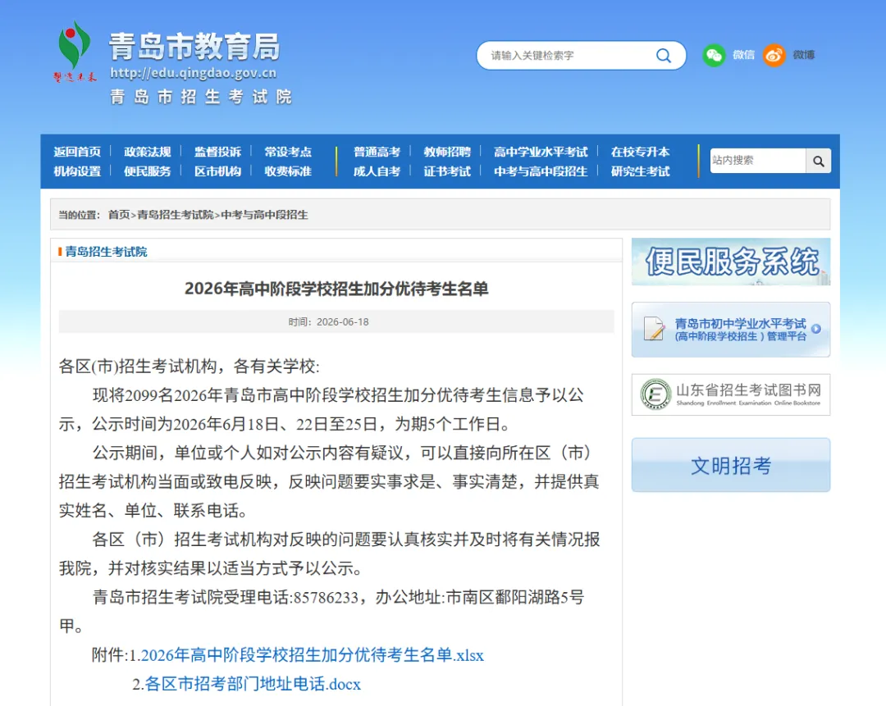886x706 pixels.
Task: Open 证书考试 navigation item
Action: (x=447, y=171)
